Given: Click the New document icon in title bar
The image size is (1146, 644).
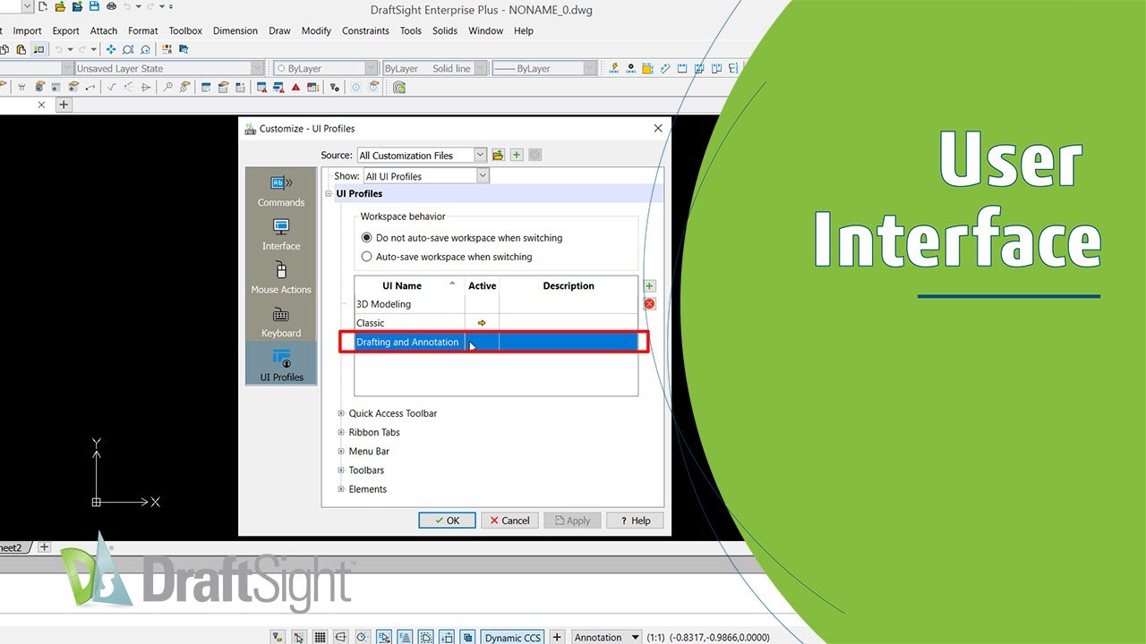Looking at the screenshot, I should pos(42,7).
